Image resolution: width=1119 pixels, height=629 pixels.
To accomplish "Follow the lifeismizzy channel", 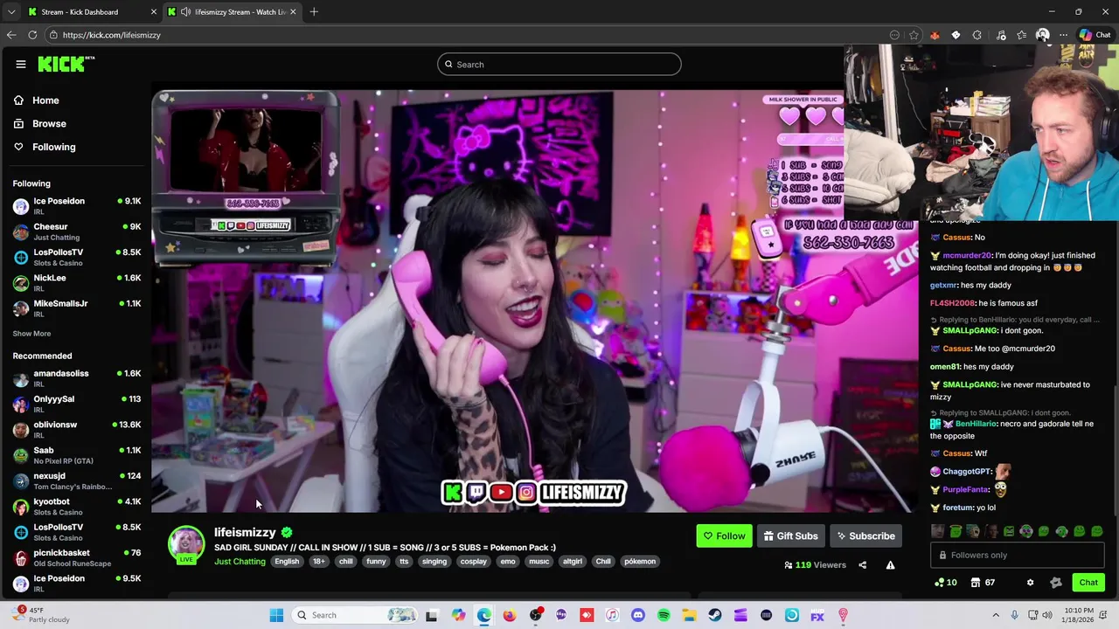I will pos(725,536).
